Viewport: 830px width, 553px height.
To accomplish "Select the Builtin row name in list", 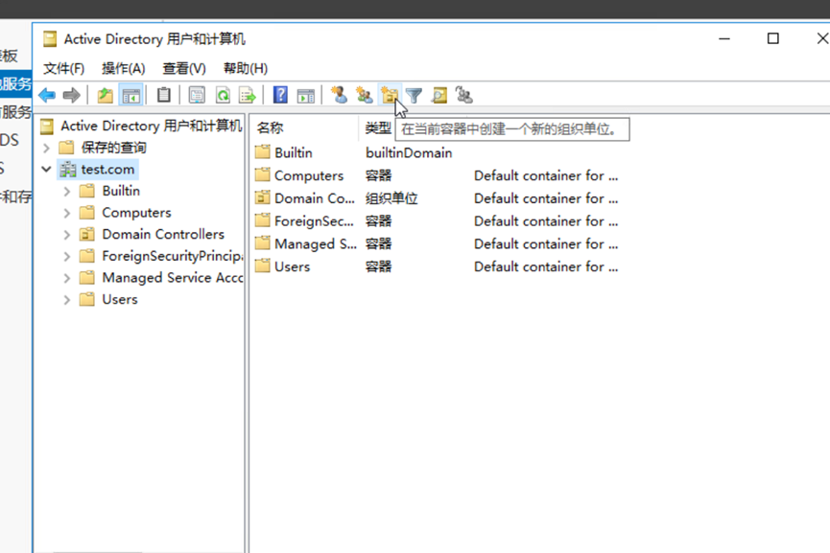I will point(294,152).
